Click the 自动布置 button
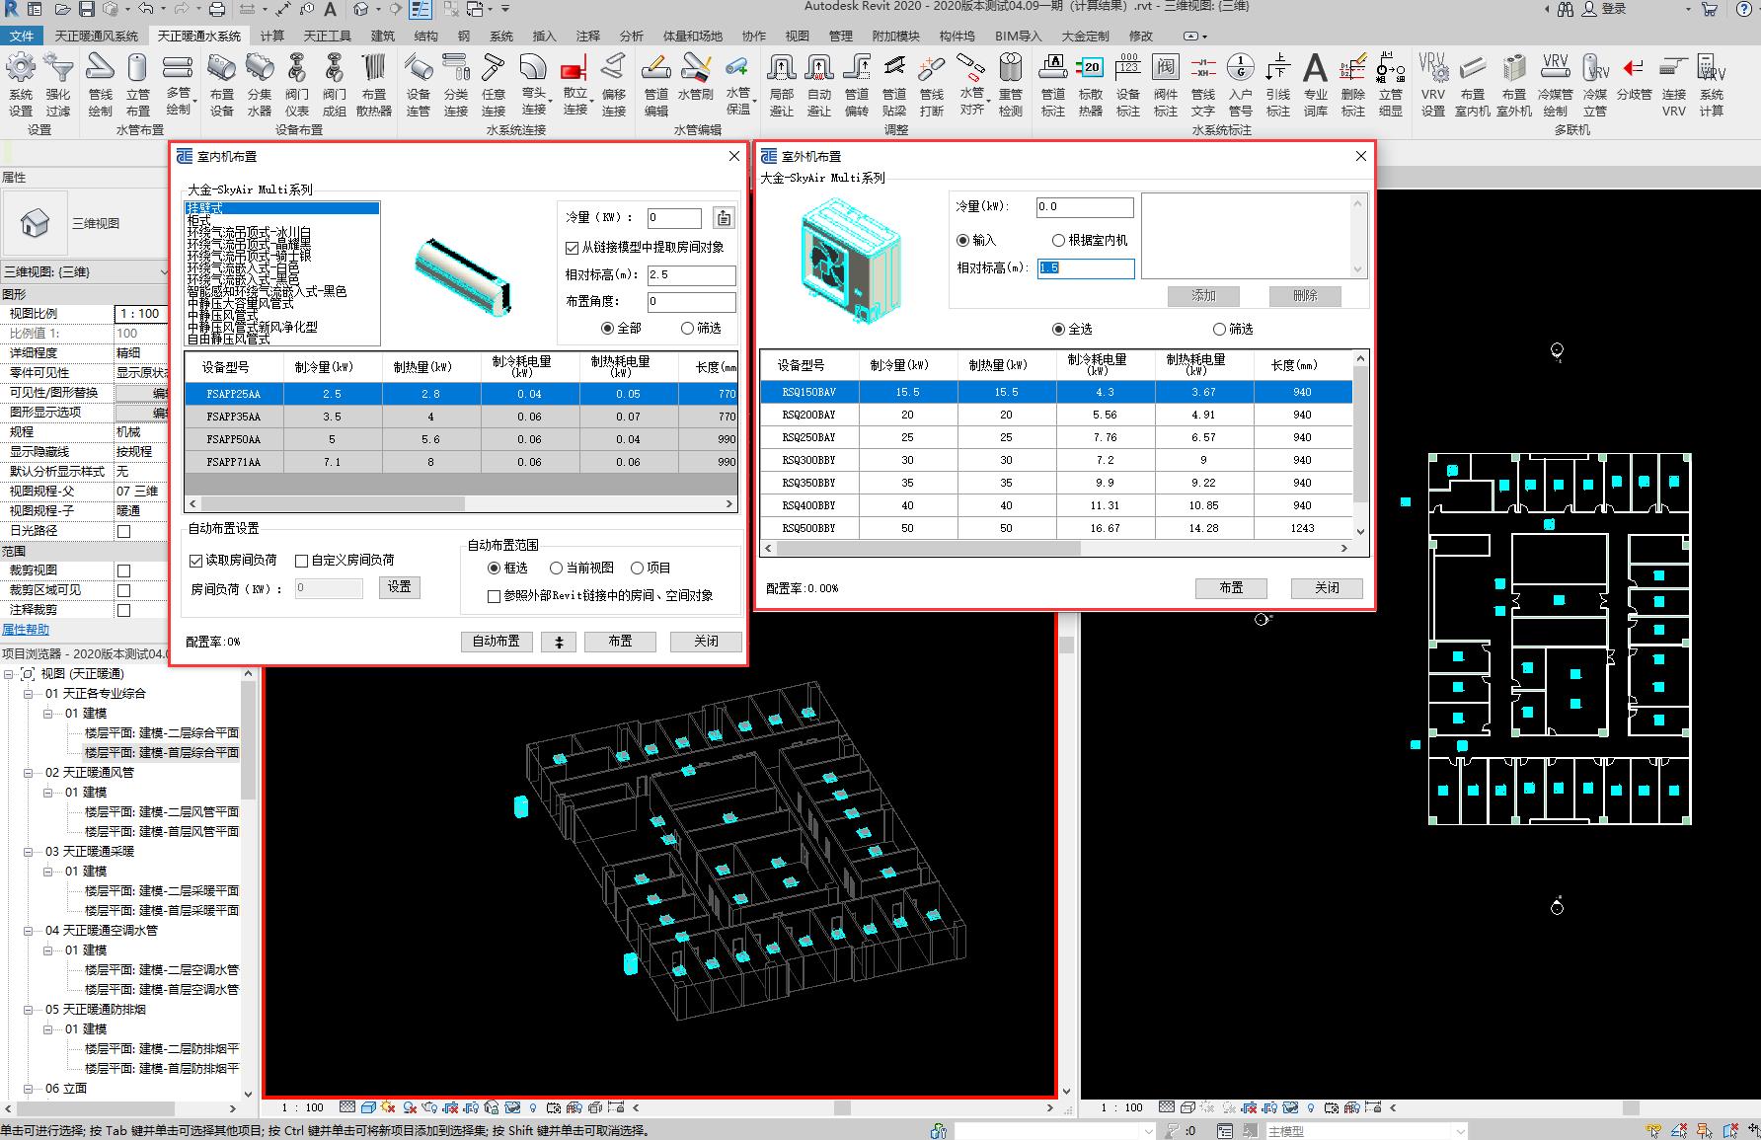The image size is (1761, 1140). pos(496,642)
